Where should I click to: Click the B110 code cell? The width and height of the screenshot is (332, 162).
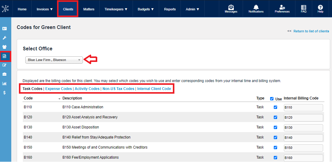[28, 107]
